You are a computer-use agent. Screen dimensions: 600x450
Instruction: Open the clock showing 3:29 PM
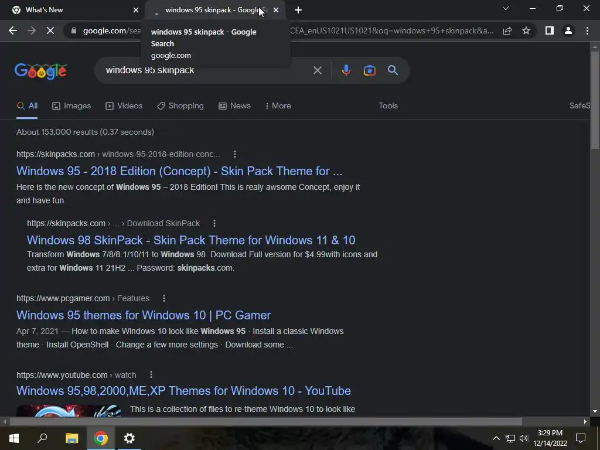(x=550, y=438)
